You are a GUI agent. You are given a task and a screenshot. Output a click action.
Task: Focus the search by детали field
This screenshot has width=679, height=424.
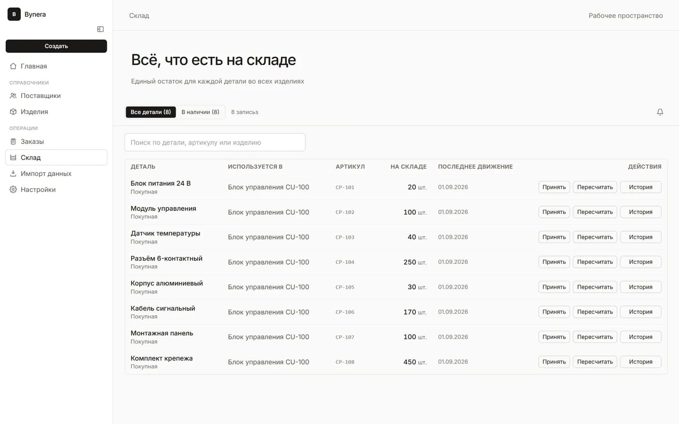point(215,142)
